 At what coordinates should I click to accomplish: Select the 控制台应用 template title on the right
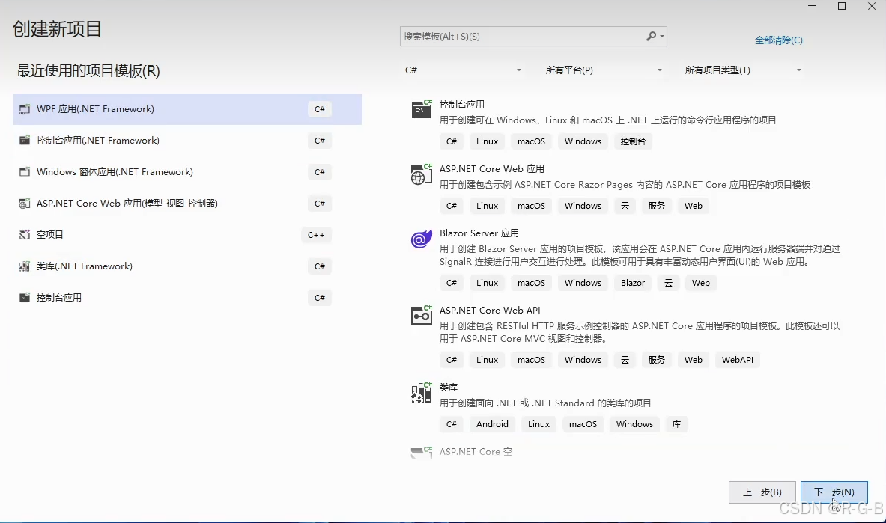[x=461, y=105]
